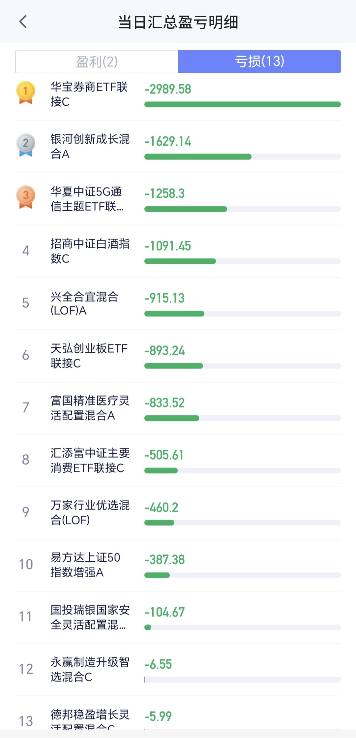Open 汇添富中证主要消费ETF联接C

90,460
